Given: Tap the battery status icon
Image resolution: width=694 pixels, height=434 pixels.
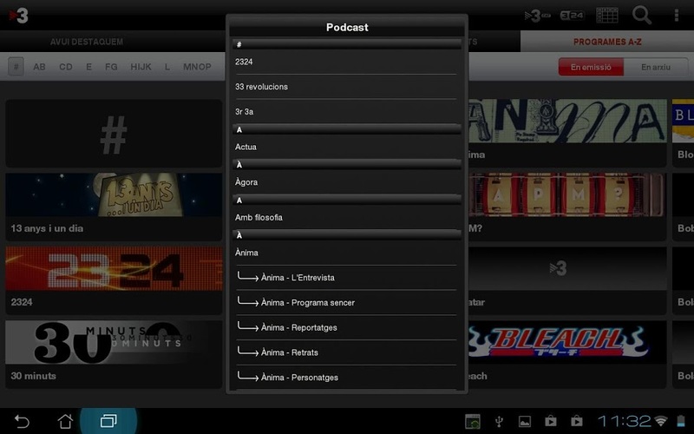Looking at the screenshot, I should tap(681, 421).
